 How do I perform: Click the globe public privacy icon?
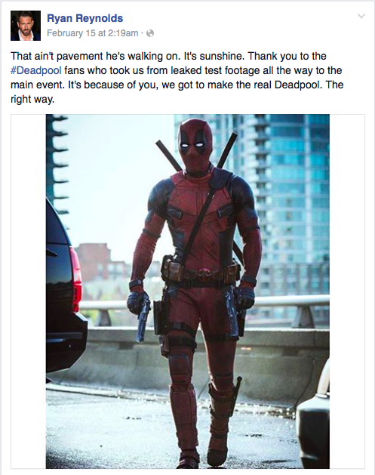tap(150, 33)
